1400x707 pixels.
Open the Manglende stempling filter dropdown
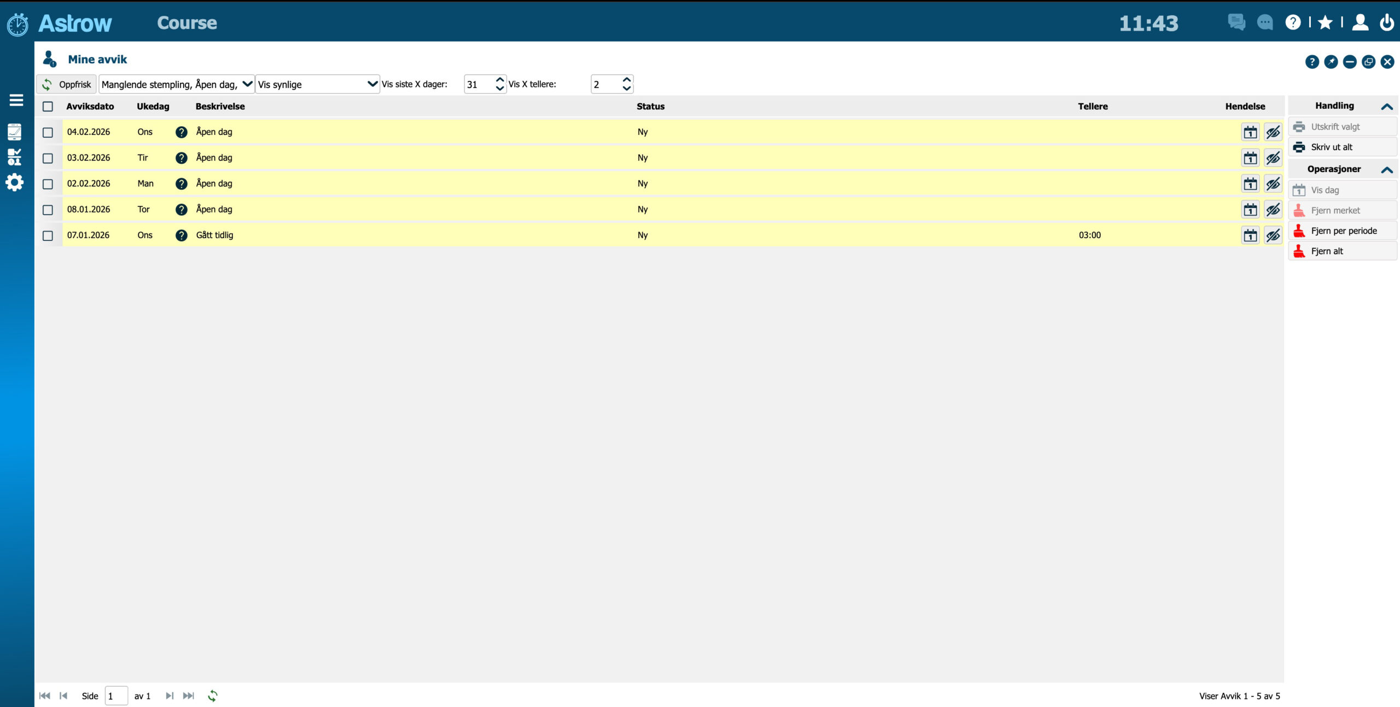click(x=176, y=84)
